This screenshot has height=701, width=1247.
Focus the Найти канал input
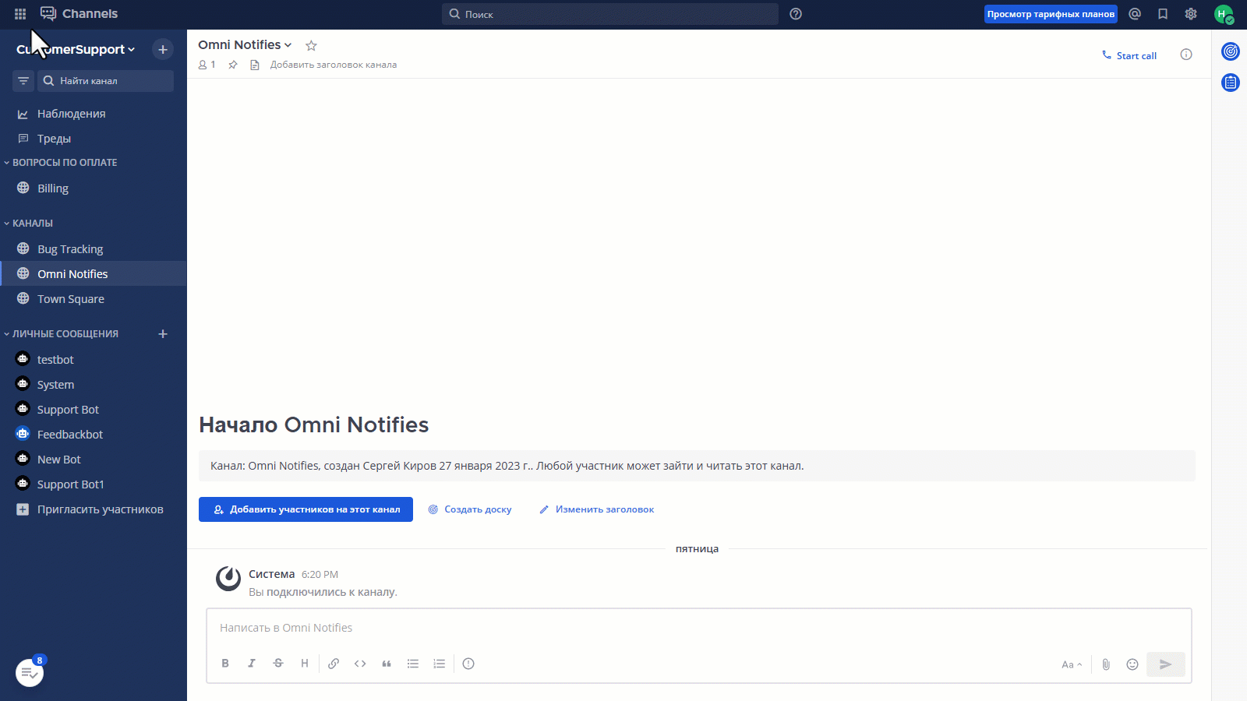coord(106,81)
